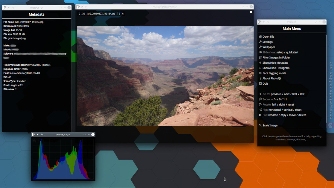Flip the image horizontal

(275, 110)
